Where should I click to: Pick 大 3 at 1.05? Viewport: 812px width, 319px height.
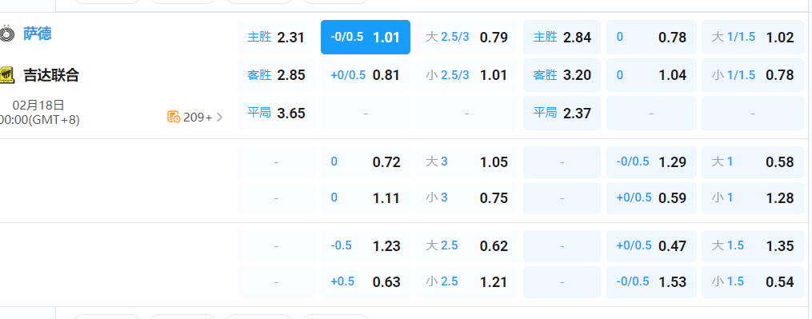[466, 162]
